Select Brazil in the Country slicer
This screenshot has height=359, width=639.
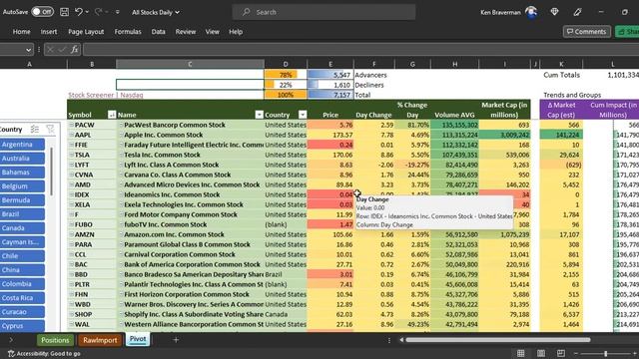point(22,214)
